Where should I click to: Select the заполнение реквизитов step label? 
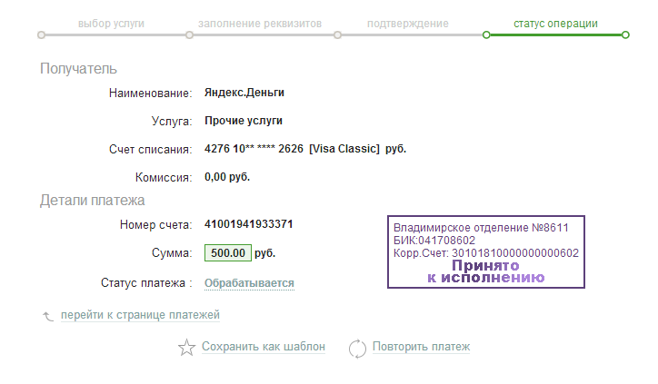[x=260, y=24]
